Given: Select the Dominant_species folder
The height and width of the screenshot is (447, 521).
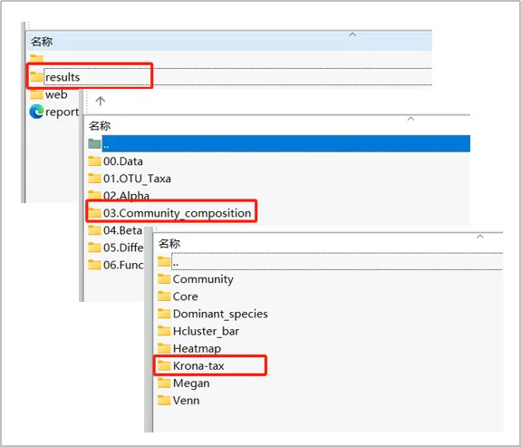Looking at the screenshot, I should pos(213,314).
